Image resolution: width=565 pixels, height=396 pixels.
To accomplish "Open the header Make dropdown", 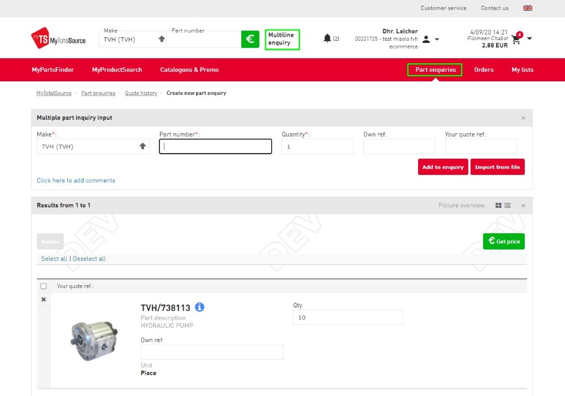I will (x=132, y=40).
